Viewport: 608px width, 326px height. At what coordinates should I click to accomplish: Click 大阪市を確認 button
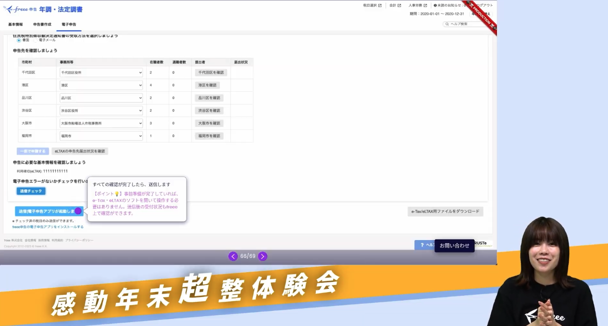[x=209, y=123]
